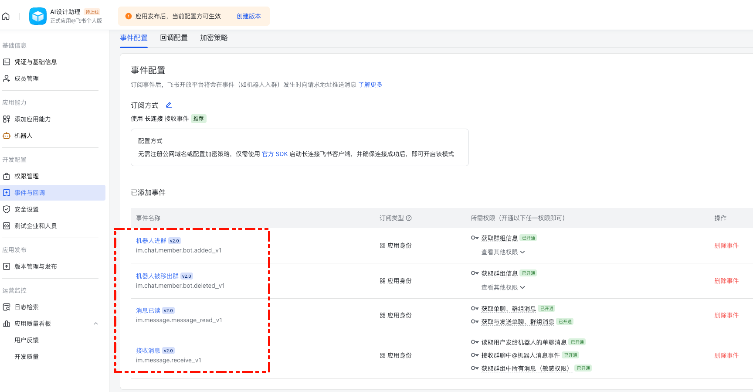Open 添加应用能力 in the sidebar
The width and height of the screenshot is (753, 392).
click(33, 119)
